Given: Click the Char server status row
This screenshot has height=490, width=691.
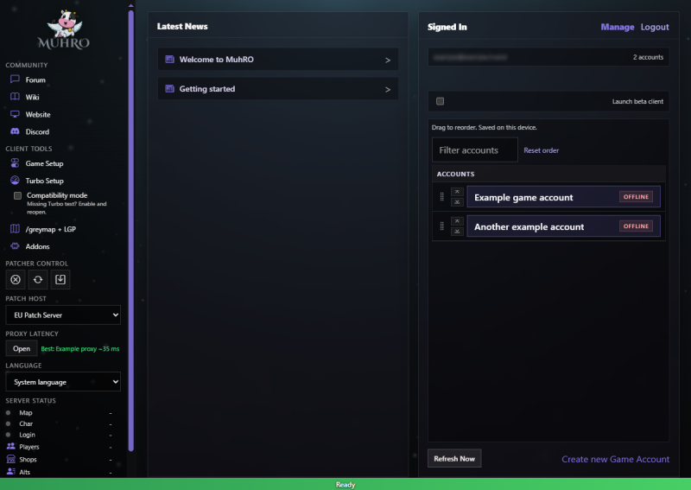Looking at the screenshot, I should point(59,423).
